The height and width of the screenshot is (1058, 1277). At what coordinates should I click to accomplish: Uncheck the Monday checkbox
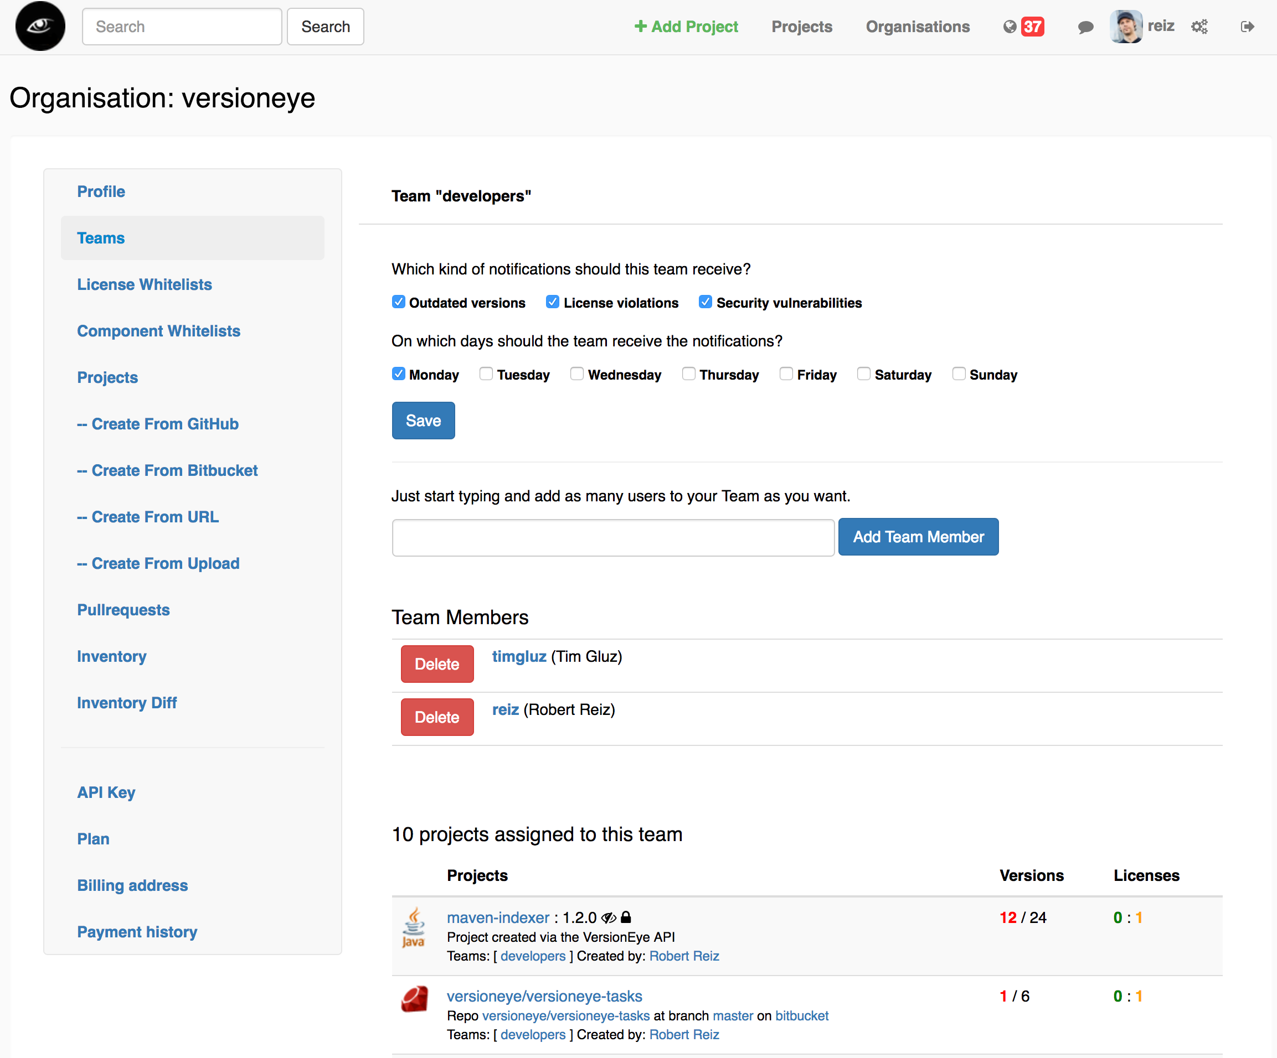pyautogui.click(x=398, y=374)
